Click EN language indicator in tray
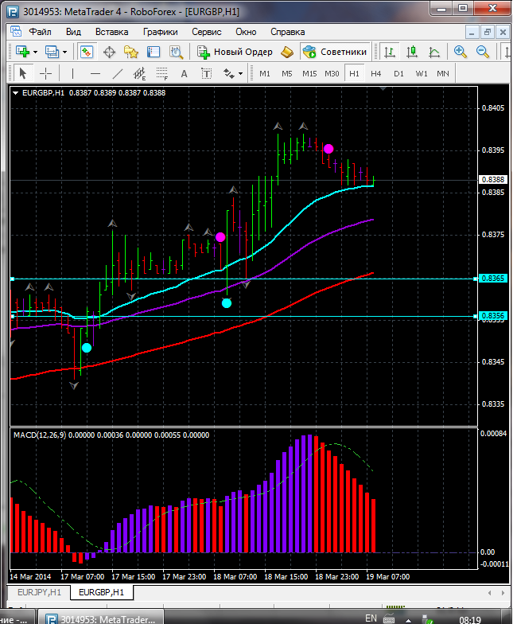The height and width of the screenshot is (624, 517). tap(371, 618)
